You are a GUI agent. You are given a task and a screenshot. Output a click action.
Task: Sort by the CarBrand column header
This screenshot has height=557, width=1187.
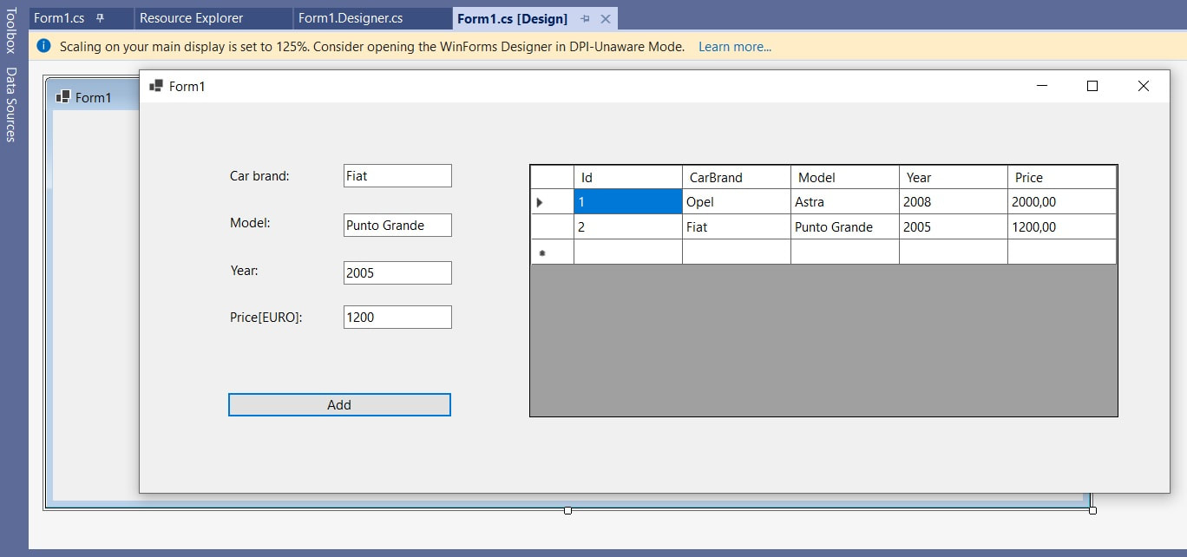[x=737, y=178]
